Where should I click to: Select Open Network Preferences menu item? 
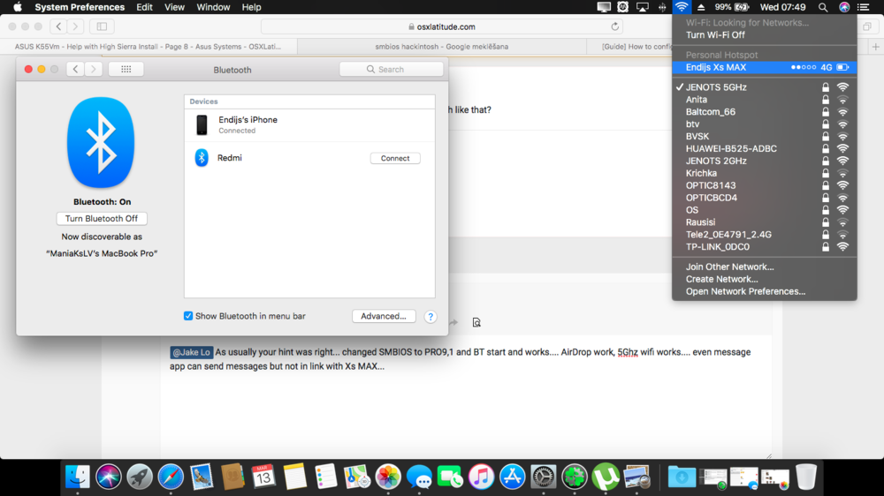pyautogui.click(x=745, y=291)
